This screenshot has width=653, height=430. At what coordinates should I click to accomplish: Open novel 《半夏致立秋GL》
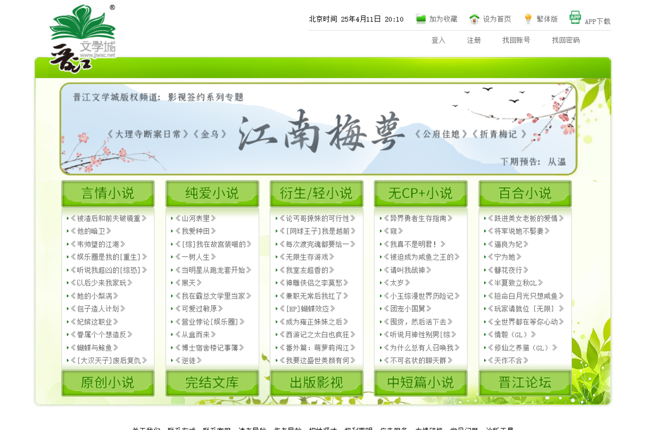515,283
